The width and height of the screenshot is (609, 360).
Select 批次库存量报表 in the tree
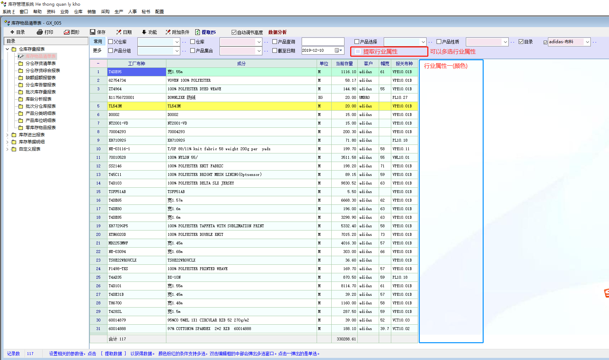pyautogui.click(x=40, y=92)
